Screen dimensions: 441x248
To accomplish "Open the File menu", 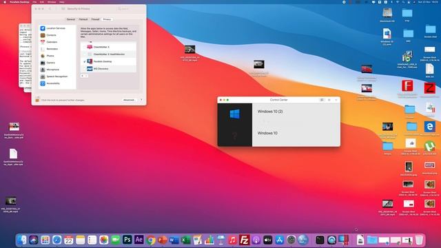I will pyautogui.click(x=34, y=2).
